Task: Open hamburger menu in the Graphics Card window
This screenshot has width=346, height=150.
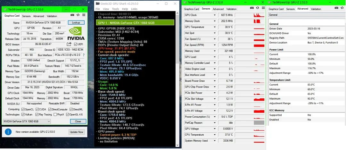Action: (84, 15)
